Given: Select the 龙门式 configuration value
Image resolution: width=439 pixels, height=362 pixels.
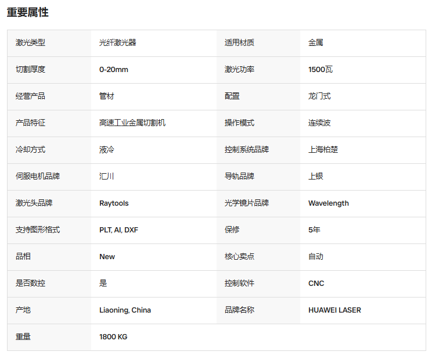Looking at the screenshot, I should pyautogui.click(x=319, y=96).
